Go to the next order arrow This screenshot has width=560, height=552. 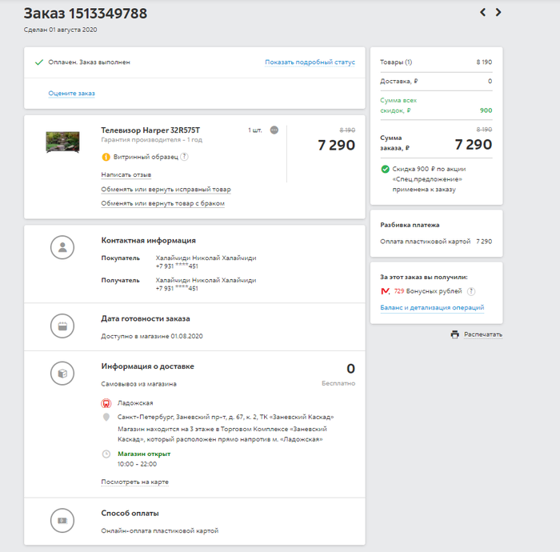[x=498, y=13]
